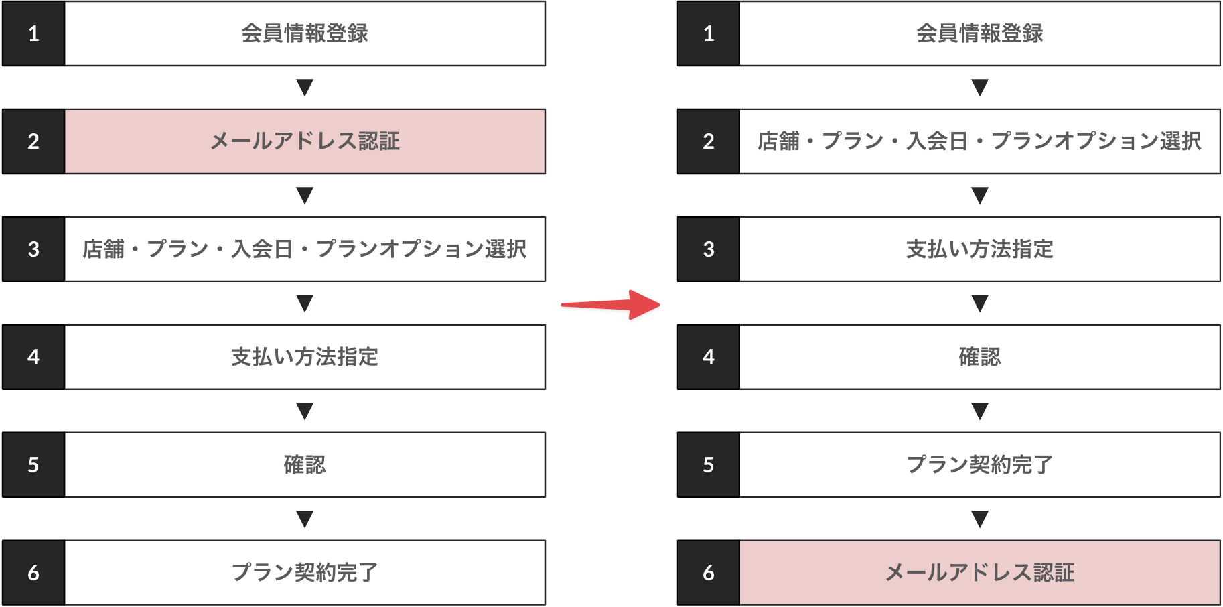Image resolution: width=1223 pixels, height=607 pixels.
Task: Click the down arrow below left 確認 box
Action: [305, 519]
